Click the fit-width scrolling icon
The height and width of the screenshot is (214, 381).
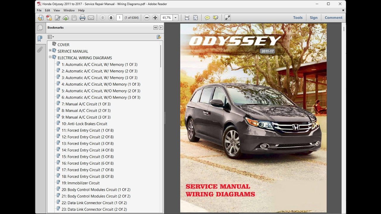pyautogui.click(x=187, y=18)
